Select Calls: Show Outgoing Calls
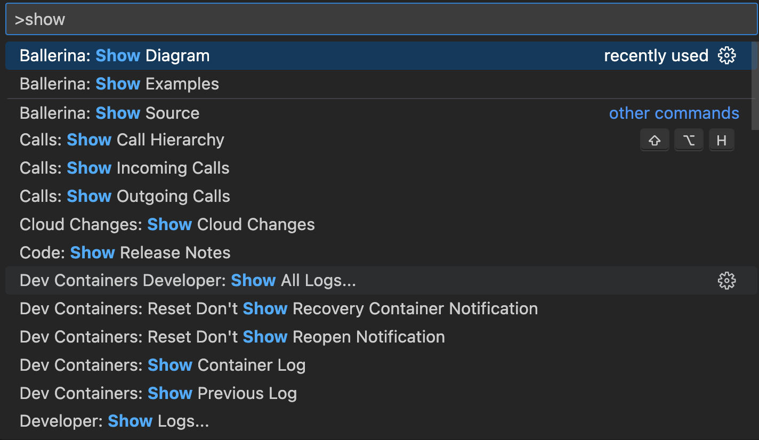Viewport: 759px width, 440px height. click(378, 196)
